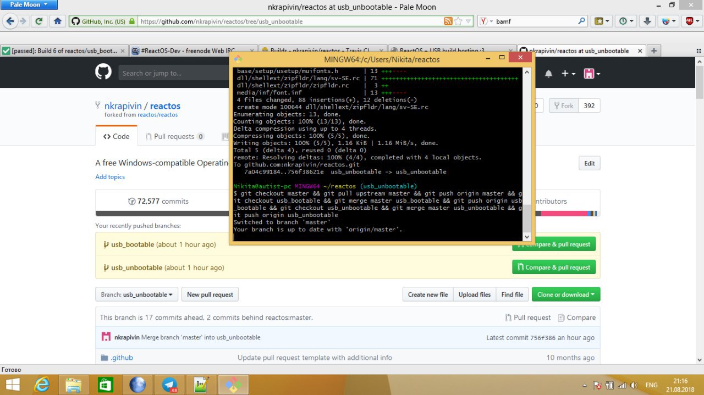Viewport: 704px width, 395px height.
Task: Open a new browser tab
Action: [654, 51]
